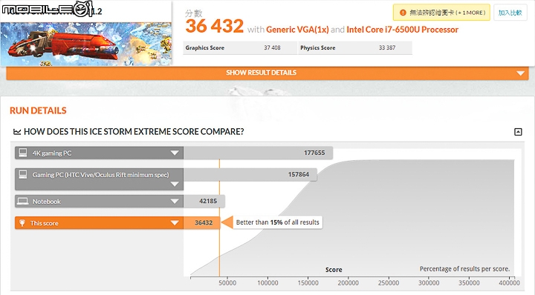Open the Generic VGA(1x) link
Image resolution: width=535 pixels, height=295 pixels.
[x=297, y=30]
